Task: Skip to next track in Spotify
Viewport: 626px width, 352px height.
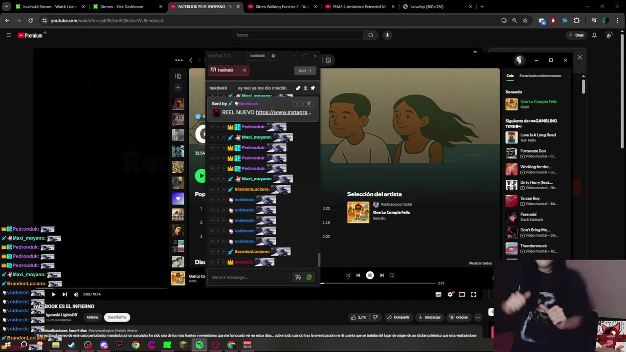Action: coord(382,275)
